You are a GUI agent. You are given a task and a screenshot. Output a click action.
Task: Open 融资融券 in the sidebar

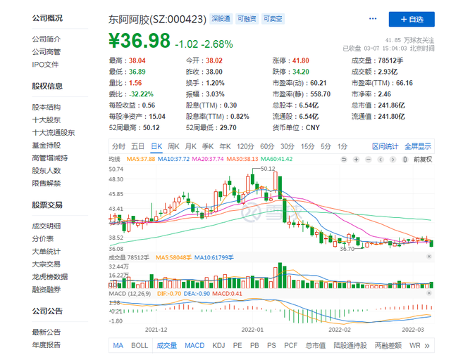click(x=47, y=290)
